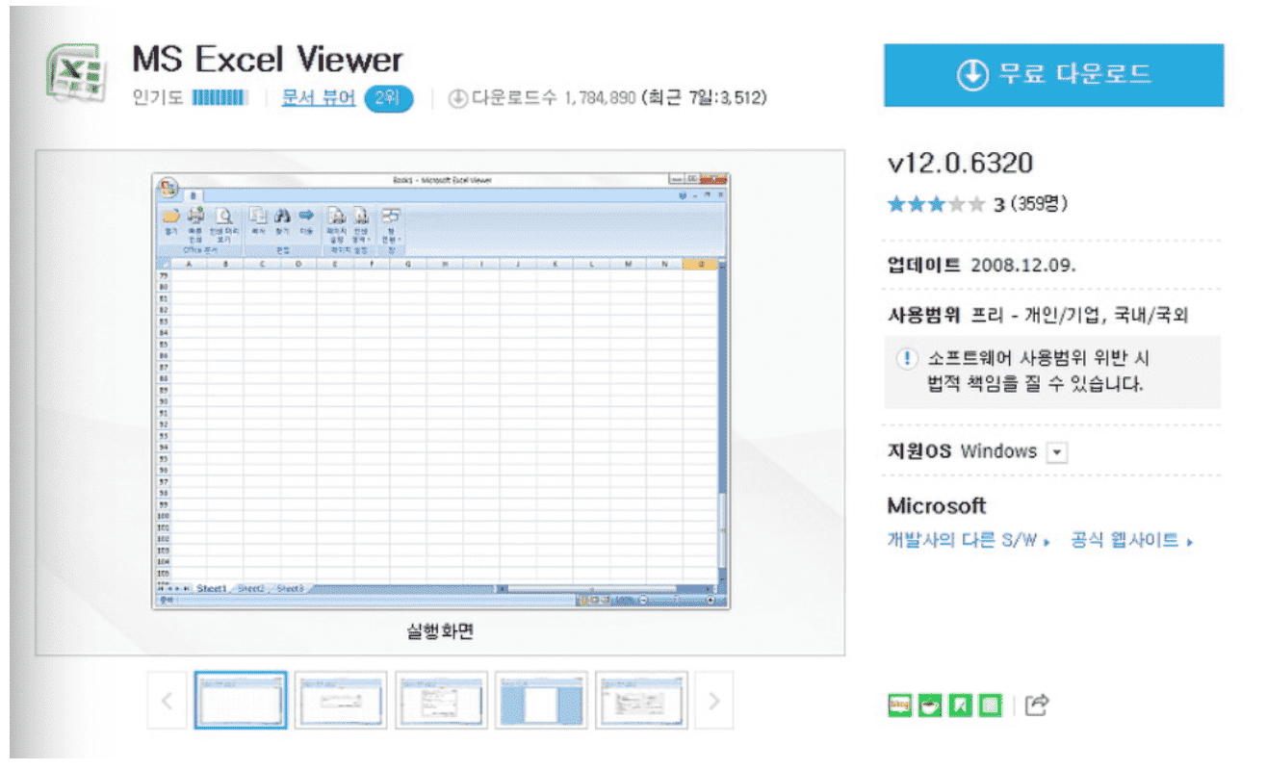Click the green bookmark icon

coord(960,706)
